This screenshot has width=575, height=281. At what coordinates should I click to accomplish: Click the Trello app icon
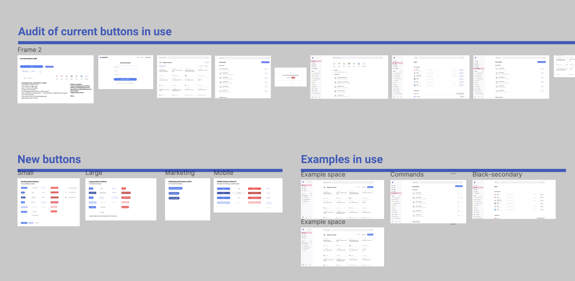82,76
